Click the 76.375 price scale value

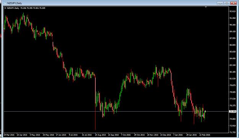232,106
